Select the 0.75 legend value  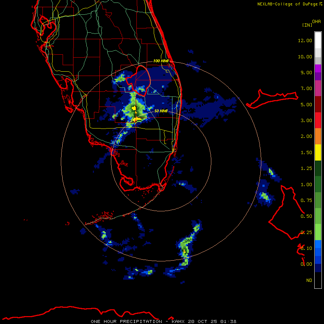point(306,201)
